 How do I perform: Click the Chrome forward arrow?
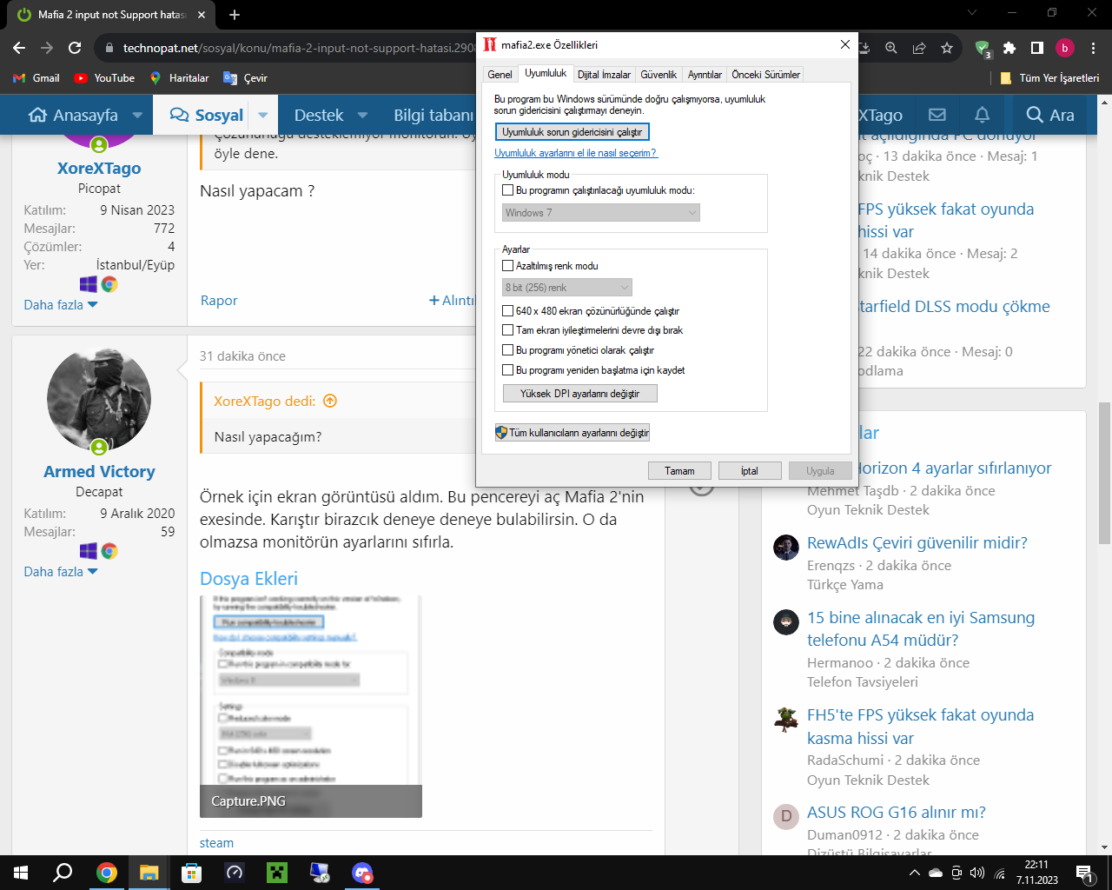(47, 48)
